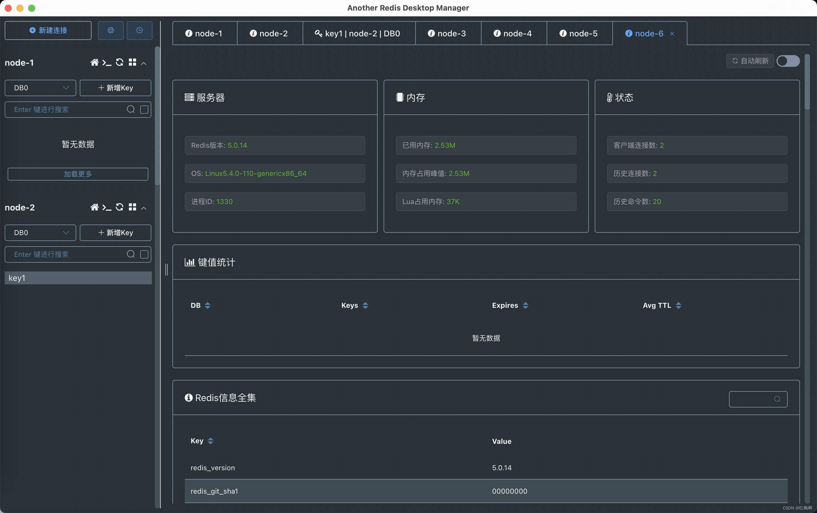Select the redis_git_sha1 row

click(486, 491)
